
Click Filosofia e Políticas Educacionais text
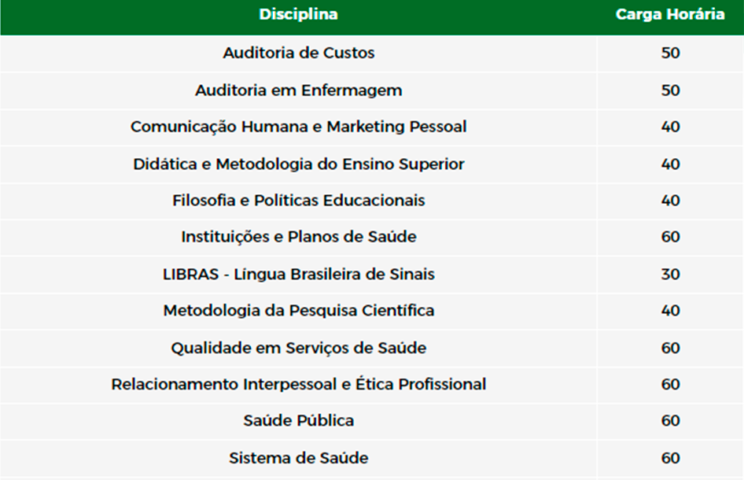tap(298, 201)
